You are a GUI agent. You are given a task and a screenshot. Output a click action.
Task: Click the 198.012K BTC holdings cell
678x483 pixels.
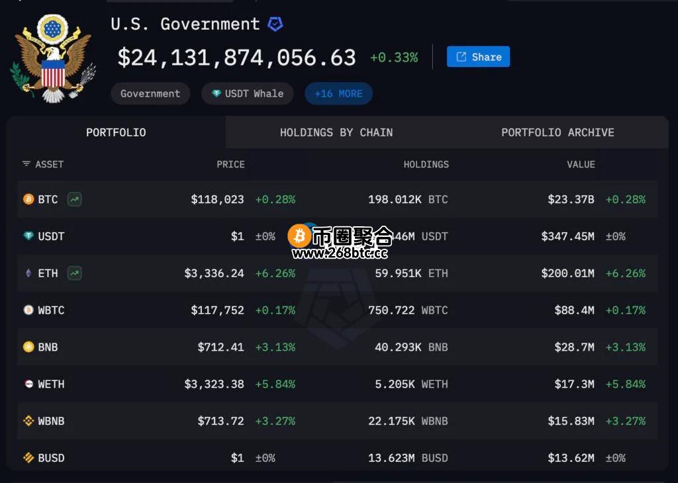click(408, 199)
